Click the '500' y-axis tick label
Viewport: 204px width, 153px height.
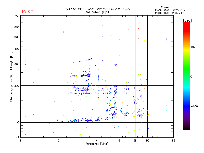tap(17, 37)
